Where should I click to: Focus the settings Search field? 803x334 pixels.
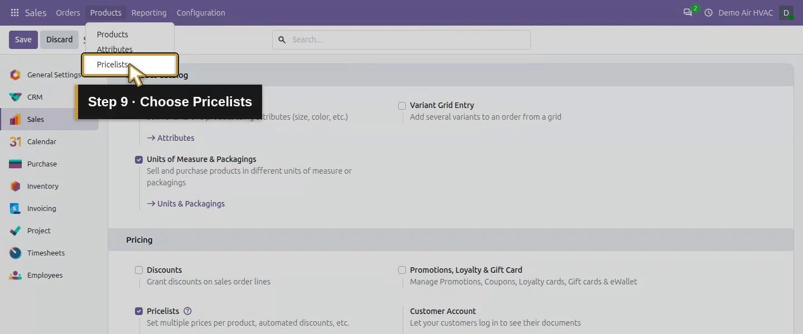(x=401, y=40)
